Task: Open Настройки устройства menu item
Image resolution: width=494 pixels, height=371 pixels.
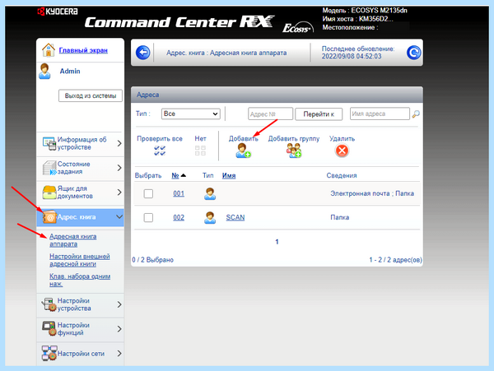Action: tap(81, 304)
